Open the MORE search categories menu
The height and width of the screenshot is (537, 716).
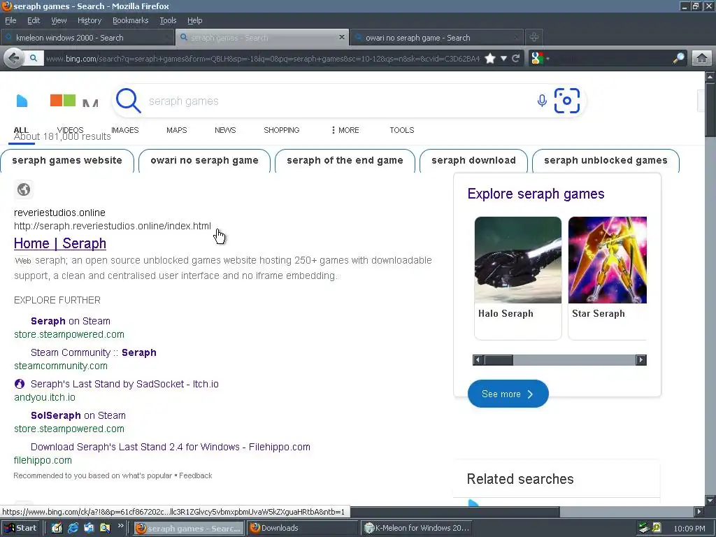click(345, 130)
